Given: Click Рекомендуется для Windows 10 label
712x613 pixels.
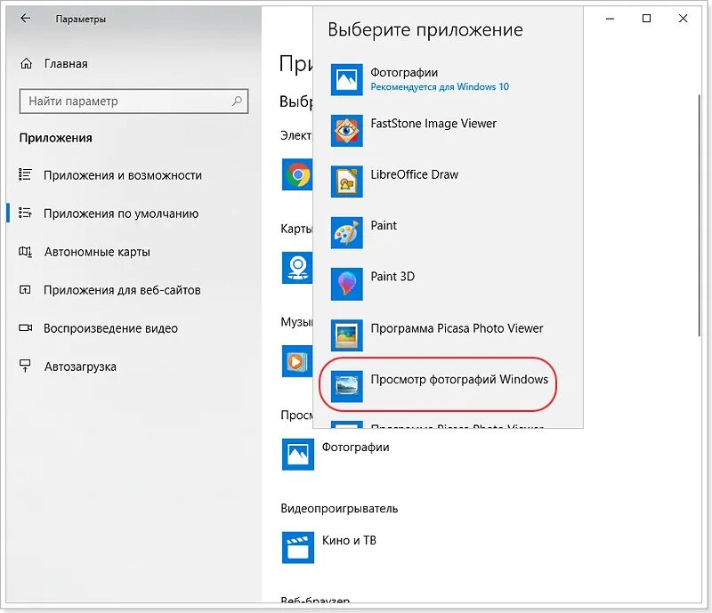Looking at the screenshot, I should click(x=440, y=86).
